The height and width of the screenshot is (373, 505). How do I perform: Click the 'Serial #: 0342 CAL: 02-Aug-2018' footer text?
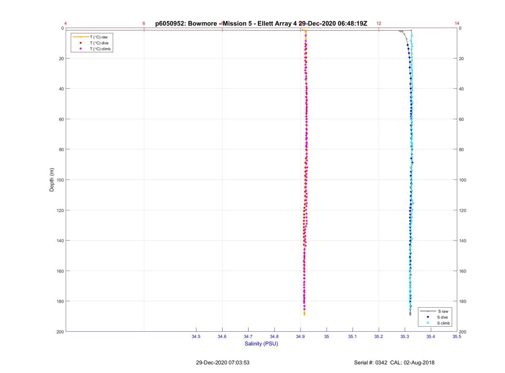coord(394,363)
